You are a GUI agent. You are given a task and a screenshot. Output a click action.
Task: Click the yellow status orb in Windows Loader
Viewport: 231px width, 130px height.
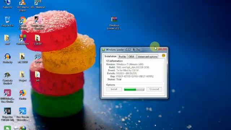click(164, 56)
